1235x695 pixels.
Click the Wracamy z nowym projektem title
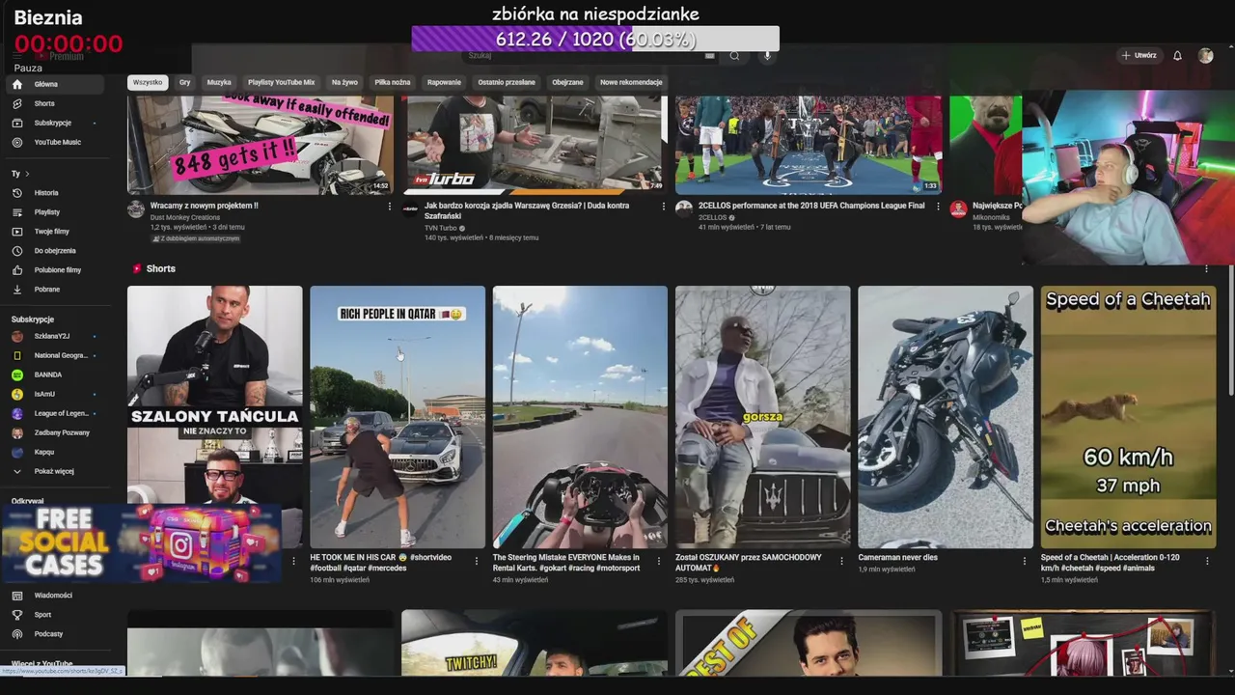tap(204, 206)
